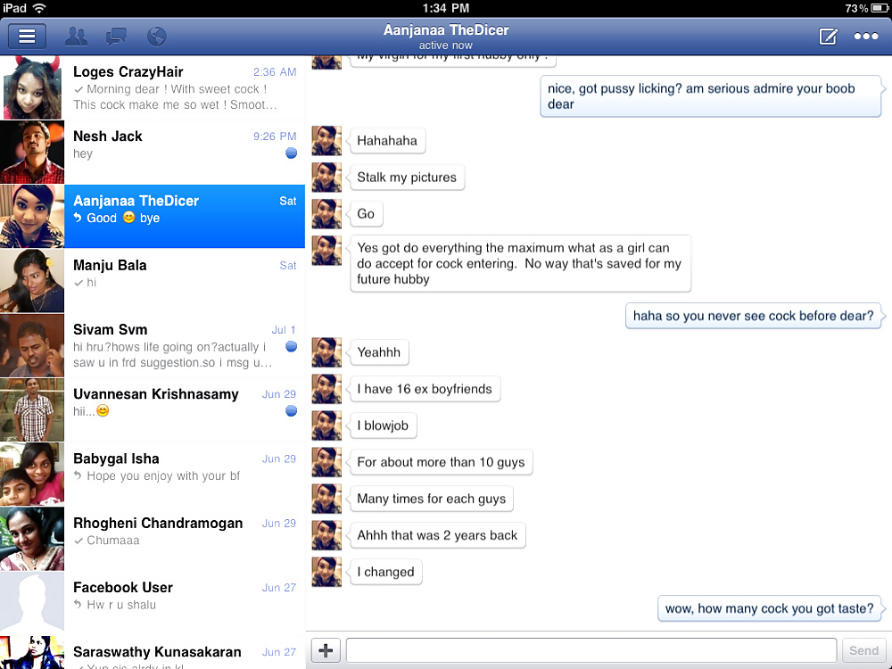Open the three-dot more options menu
The image size is (892, 669).
[x=866, y=37]
